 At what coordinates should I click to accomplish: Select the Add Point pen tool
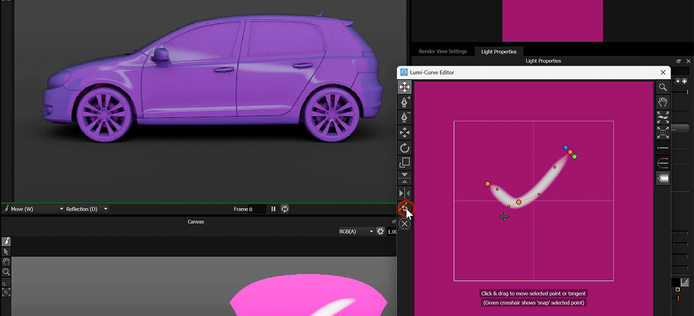(x=405, y=102)
